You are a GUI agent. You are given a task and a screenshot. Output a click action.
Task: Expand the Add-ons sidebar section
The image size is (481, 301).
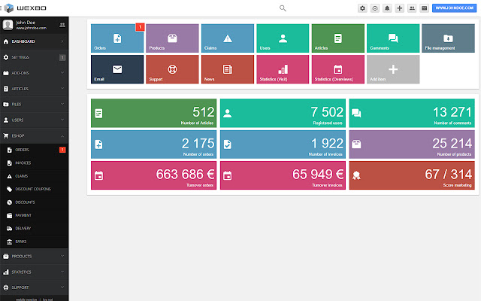coord(34,73)
